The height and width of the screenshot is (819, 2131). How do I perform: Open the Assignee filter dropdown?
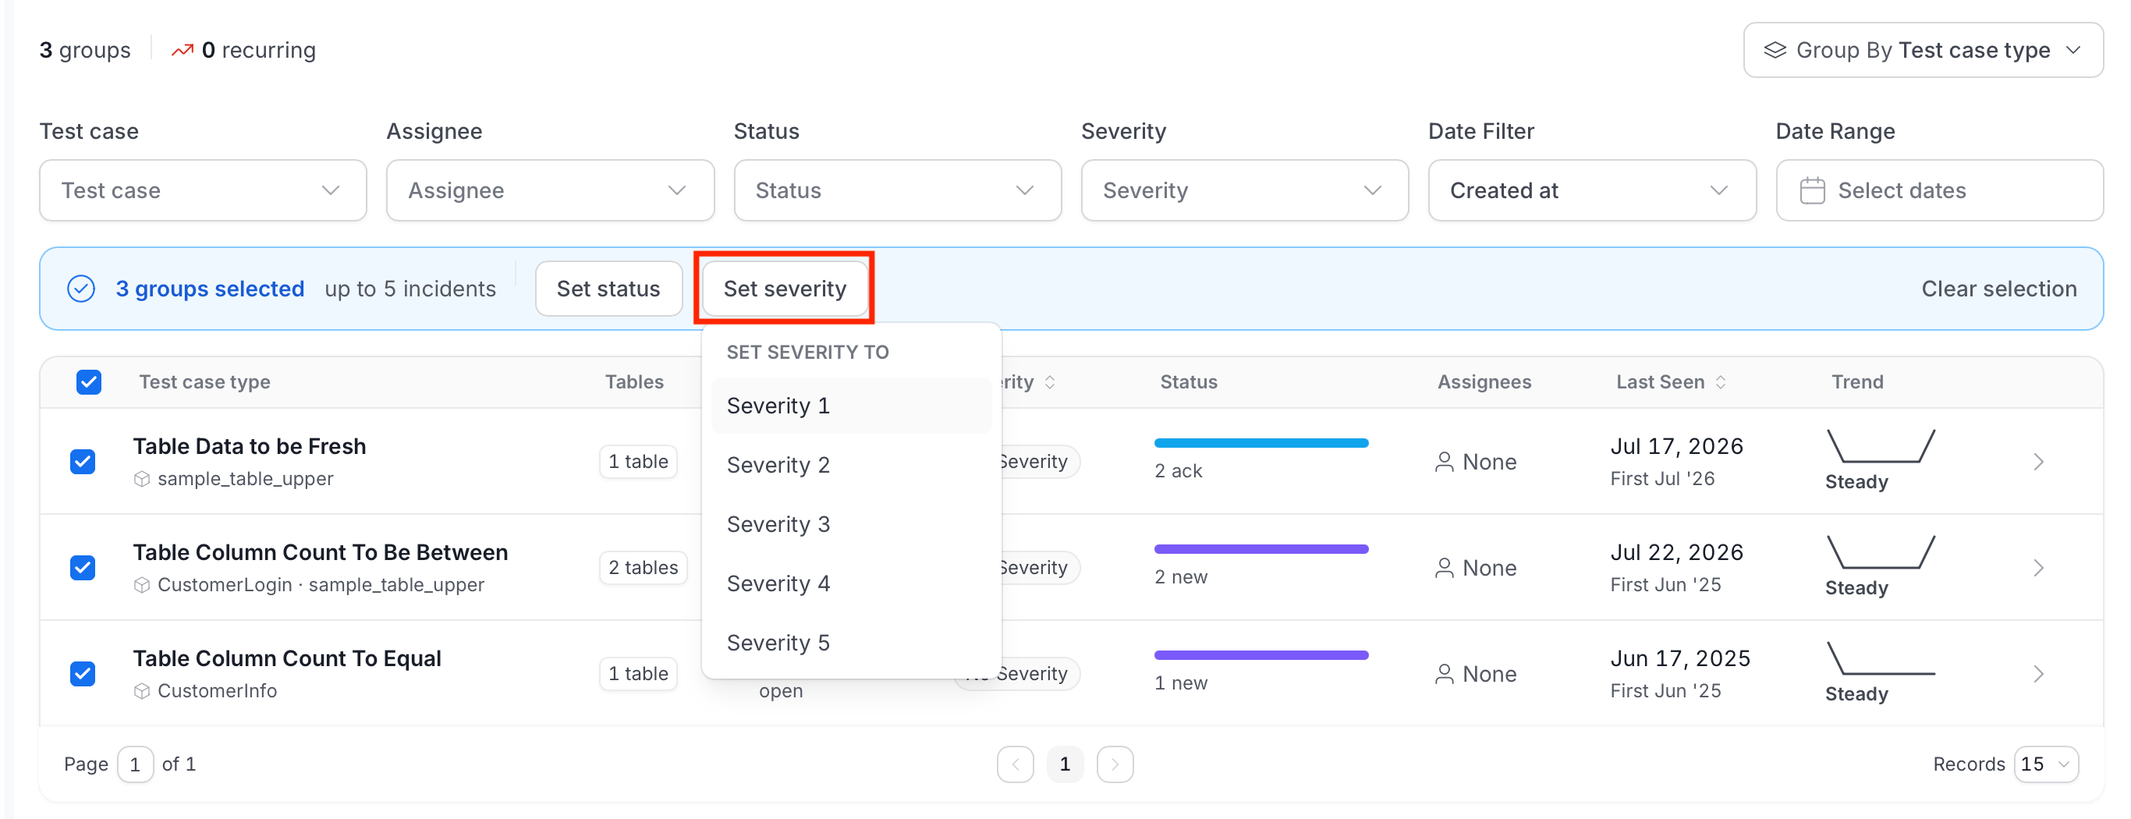pyautogui.click(x=550, y=190)
